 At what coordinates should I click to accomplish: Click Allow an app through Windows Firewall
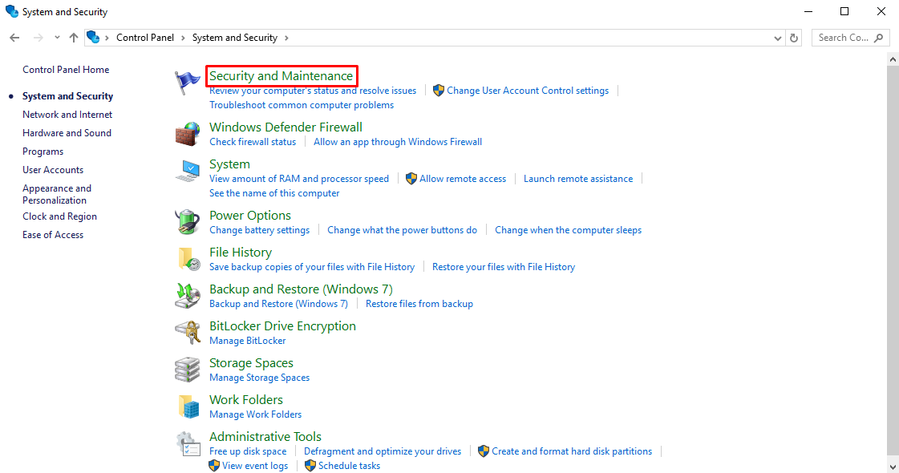pos(397,142)
